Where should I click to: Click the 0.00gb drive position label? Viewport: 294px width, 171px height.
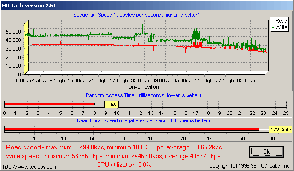click(x=23, y=80)
